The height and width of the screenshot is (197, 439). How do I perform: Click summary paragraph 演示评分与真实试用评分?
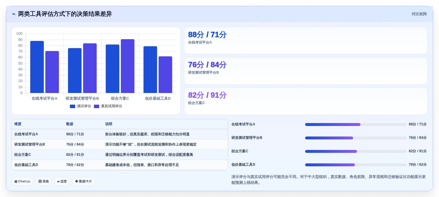pos(329,180)
